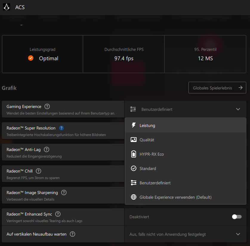Click the 'Radeon™ Chill' label
Viewport: 250px width, 246px height.
19,171
